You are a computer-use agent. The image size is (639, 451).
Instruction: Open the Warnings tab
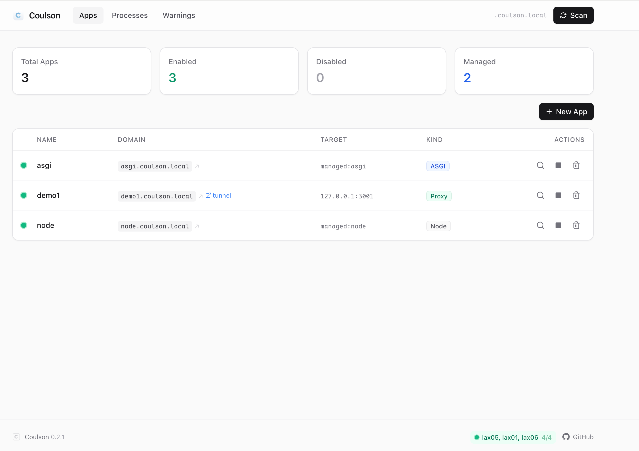[x=179, y=16]
